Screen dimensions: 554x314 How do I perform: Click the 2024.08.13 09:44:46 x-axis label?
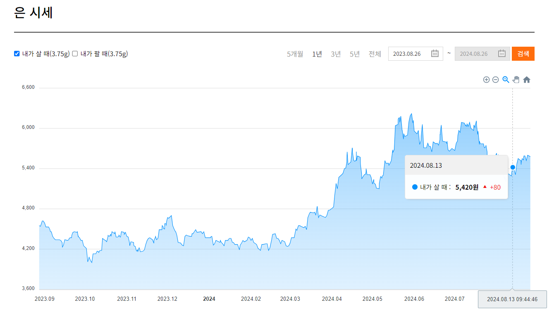pos(512,299)
